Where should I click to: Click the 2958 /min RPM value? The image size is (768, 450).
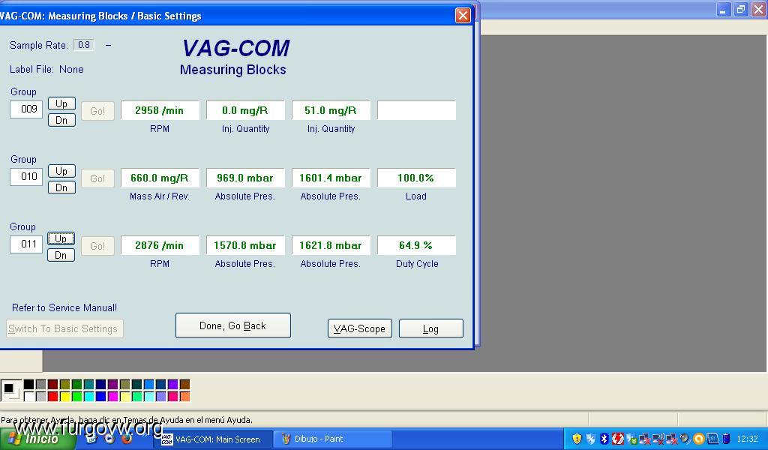click(x=160, y=110)
